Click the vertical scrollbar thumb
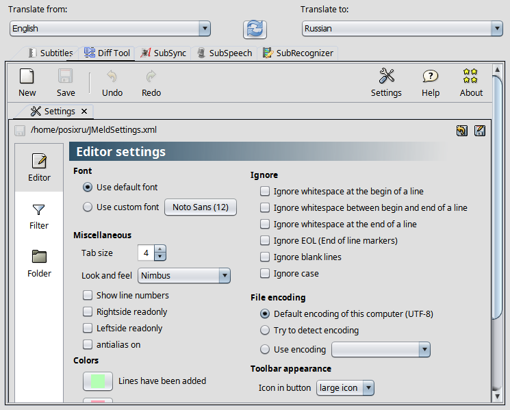Image resolution: width=510 pixels, height=410 pixels. [x=497, y=198]
